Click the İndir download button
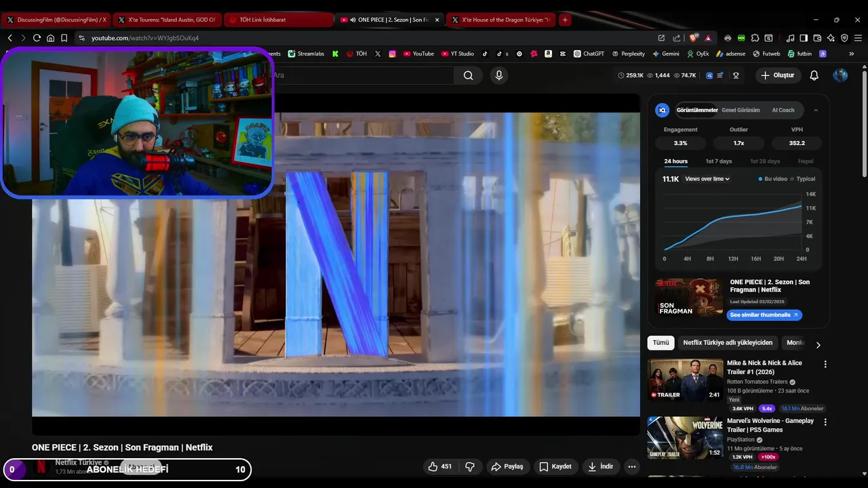The height and width of the screenshot is (488, 868). tap(601, 466)
